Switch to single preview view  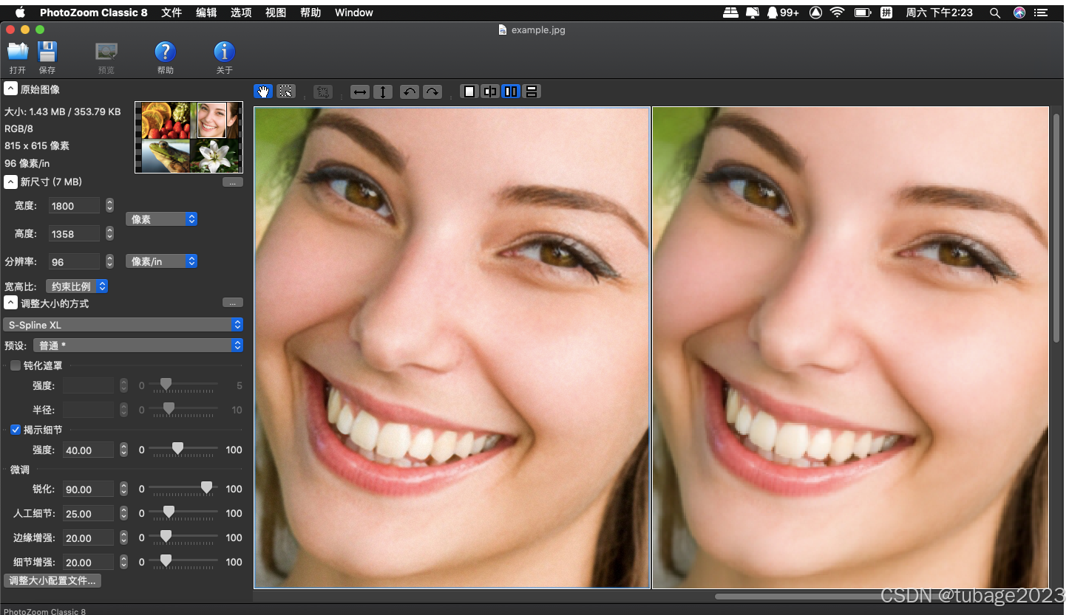pyautogui.click(x=469, y=92)
